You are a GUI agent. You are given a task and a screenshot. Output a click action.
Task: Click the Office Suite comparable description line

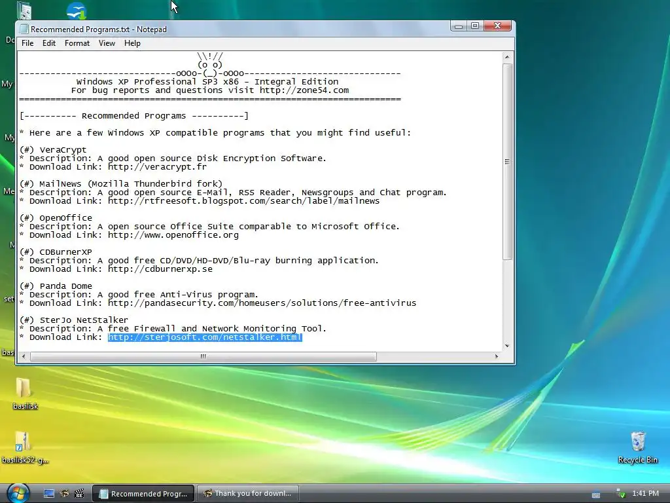[x=209, y=226]
